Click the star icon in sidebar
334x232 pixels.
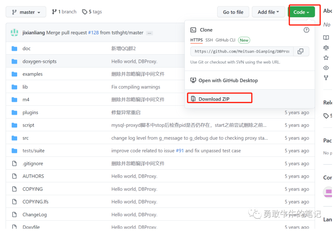coord(326,58)
